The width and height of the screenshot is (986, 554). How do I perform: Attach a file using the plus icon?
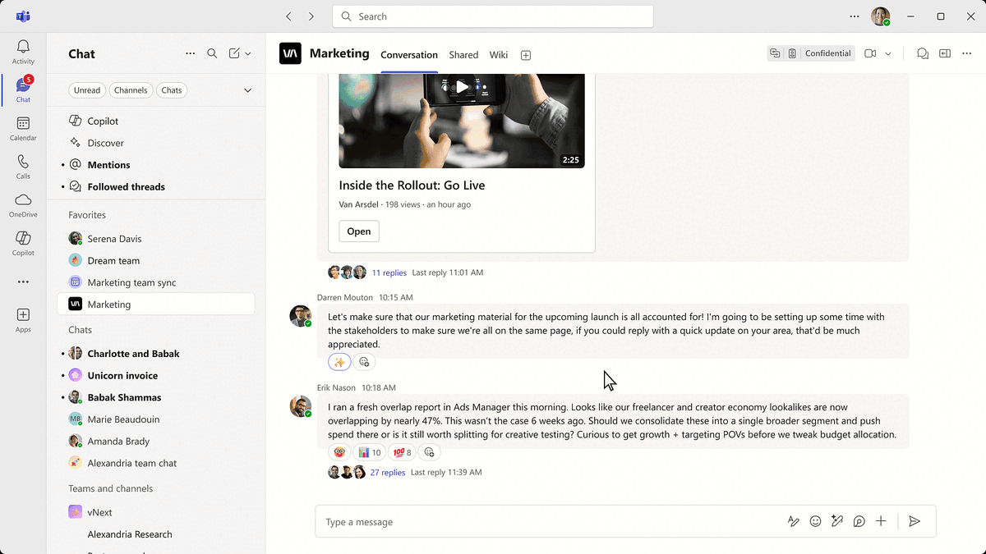(x=880, y=521)
